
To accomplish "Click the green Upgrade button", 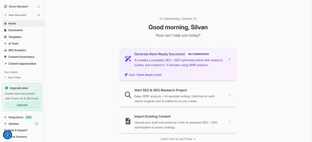I will 22,105.
